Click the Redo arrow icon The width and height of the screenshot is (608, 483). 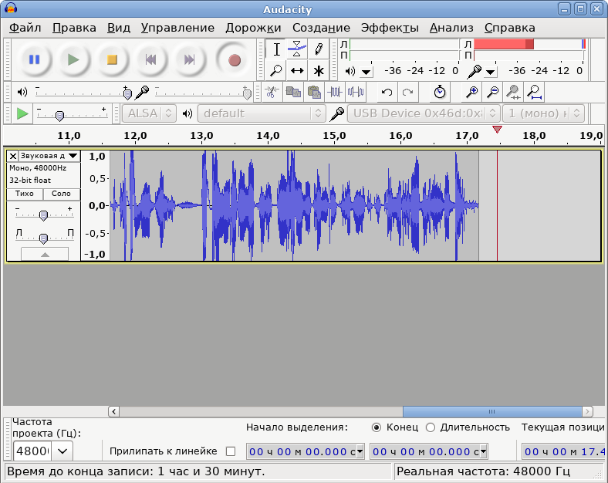pyautogui.click(x=407, y=93)
